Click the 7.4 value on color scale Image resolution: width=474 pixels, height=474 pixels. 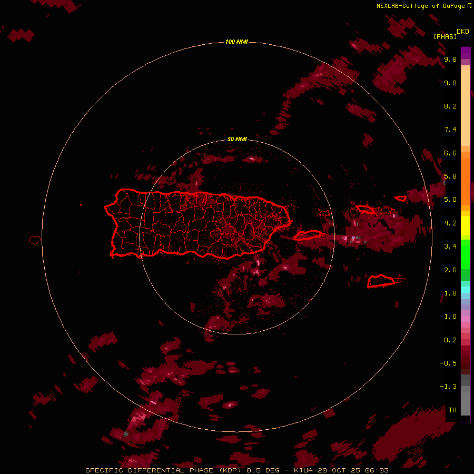pyautogui.click(x=450, y=130)
